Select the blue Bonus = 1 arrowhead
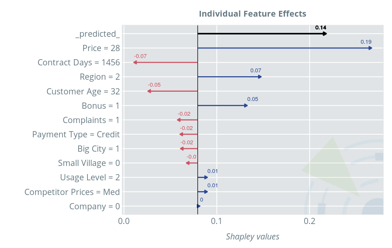The width and height of the screenshot is (392, 248). pyautogui.click(x=246, y=105)
